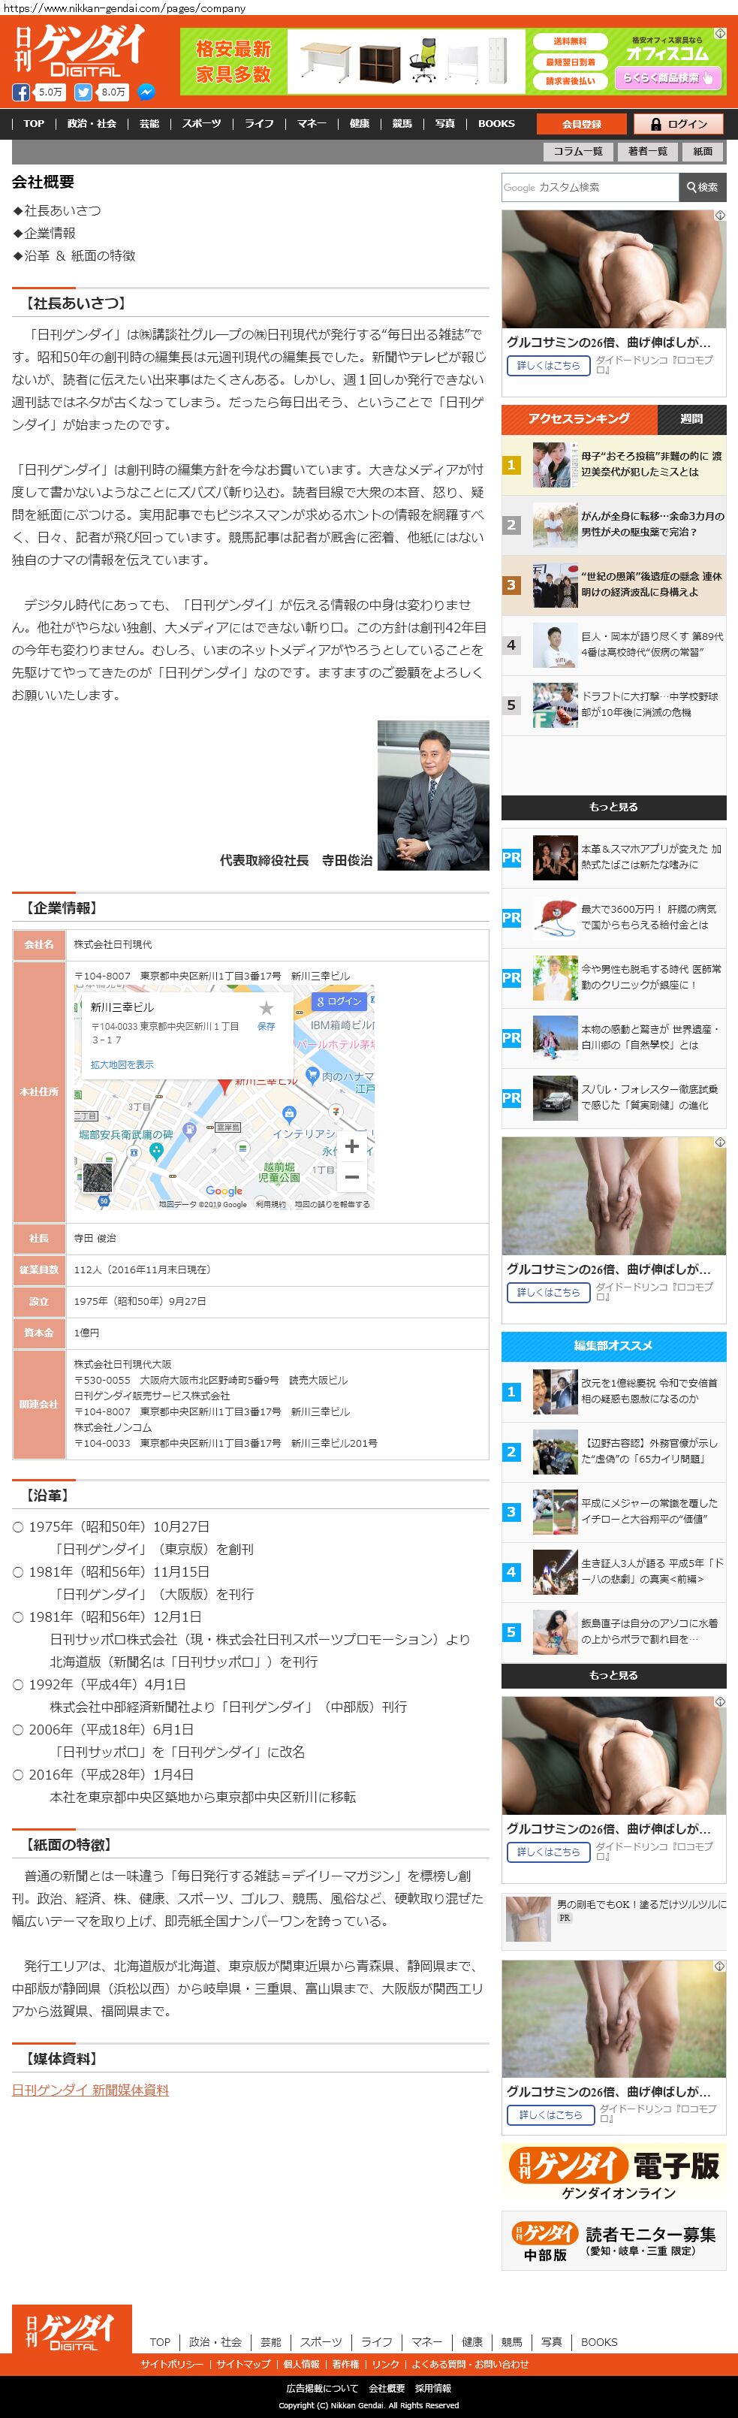This screenshot has width=738, height=2418.
Task: Open the 写真 navigation item
Action: point(445,124)
